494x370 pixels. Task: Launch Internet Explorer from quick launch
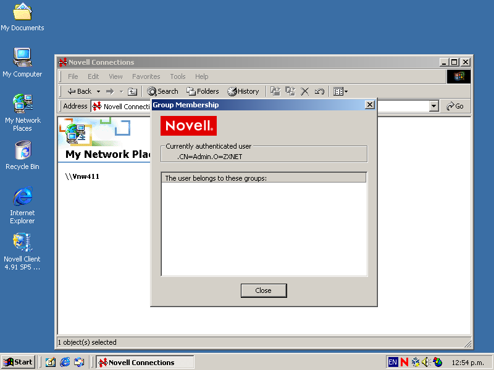tap(65, 363)
